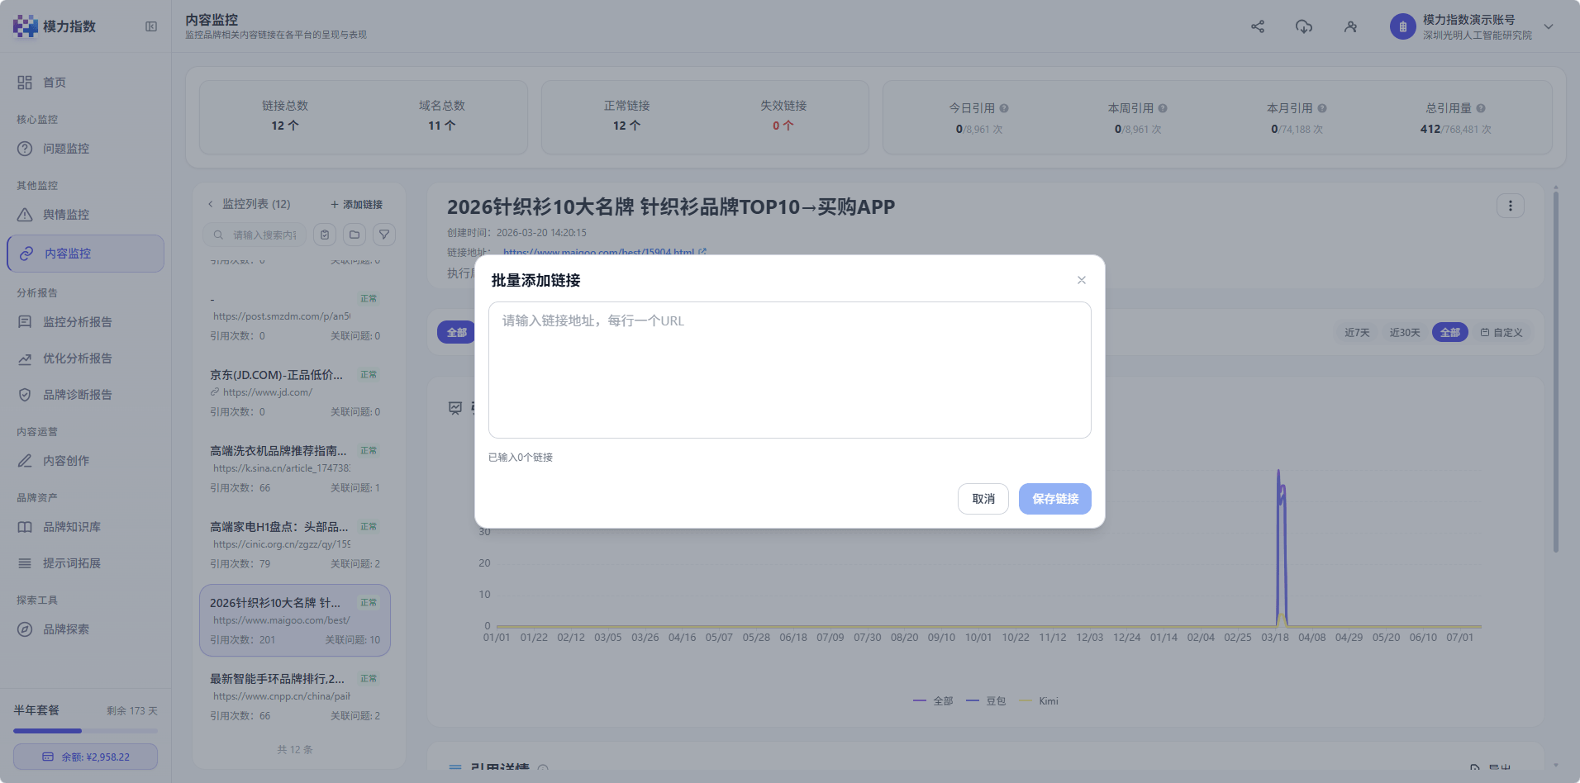This screenshot has height=783, width=1580.
Task: Select 近30天 time range
Action: (x=1405, y=333)
